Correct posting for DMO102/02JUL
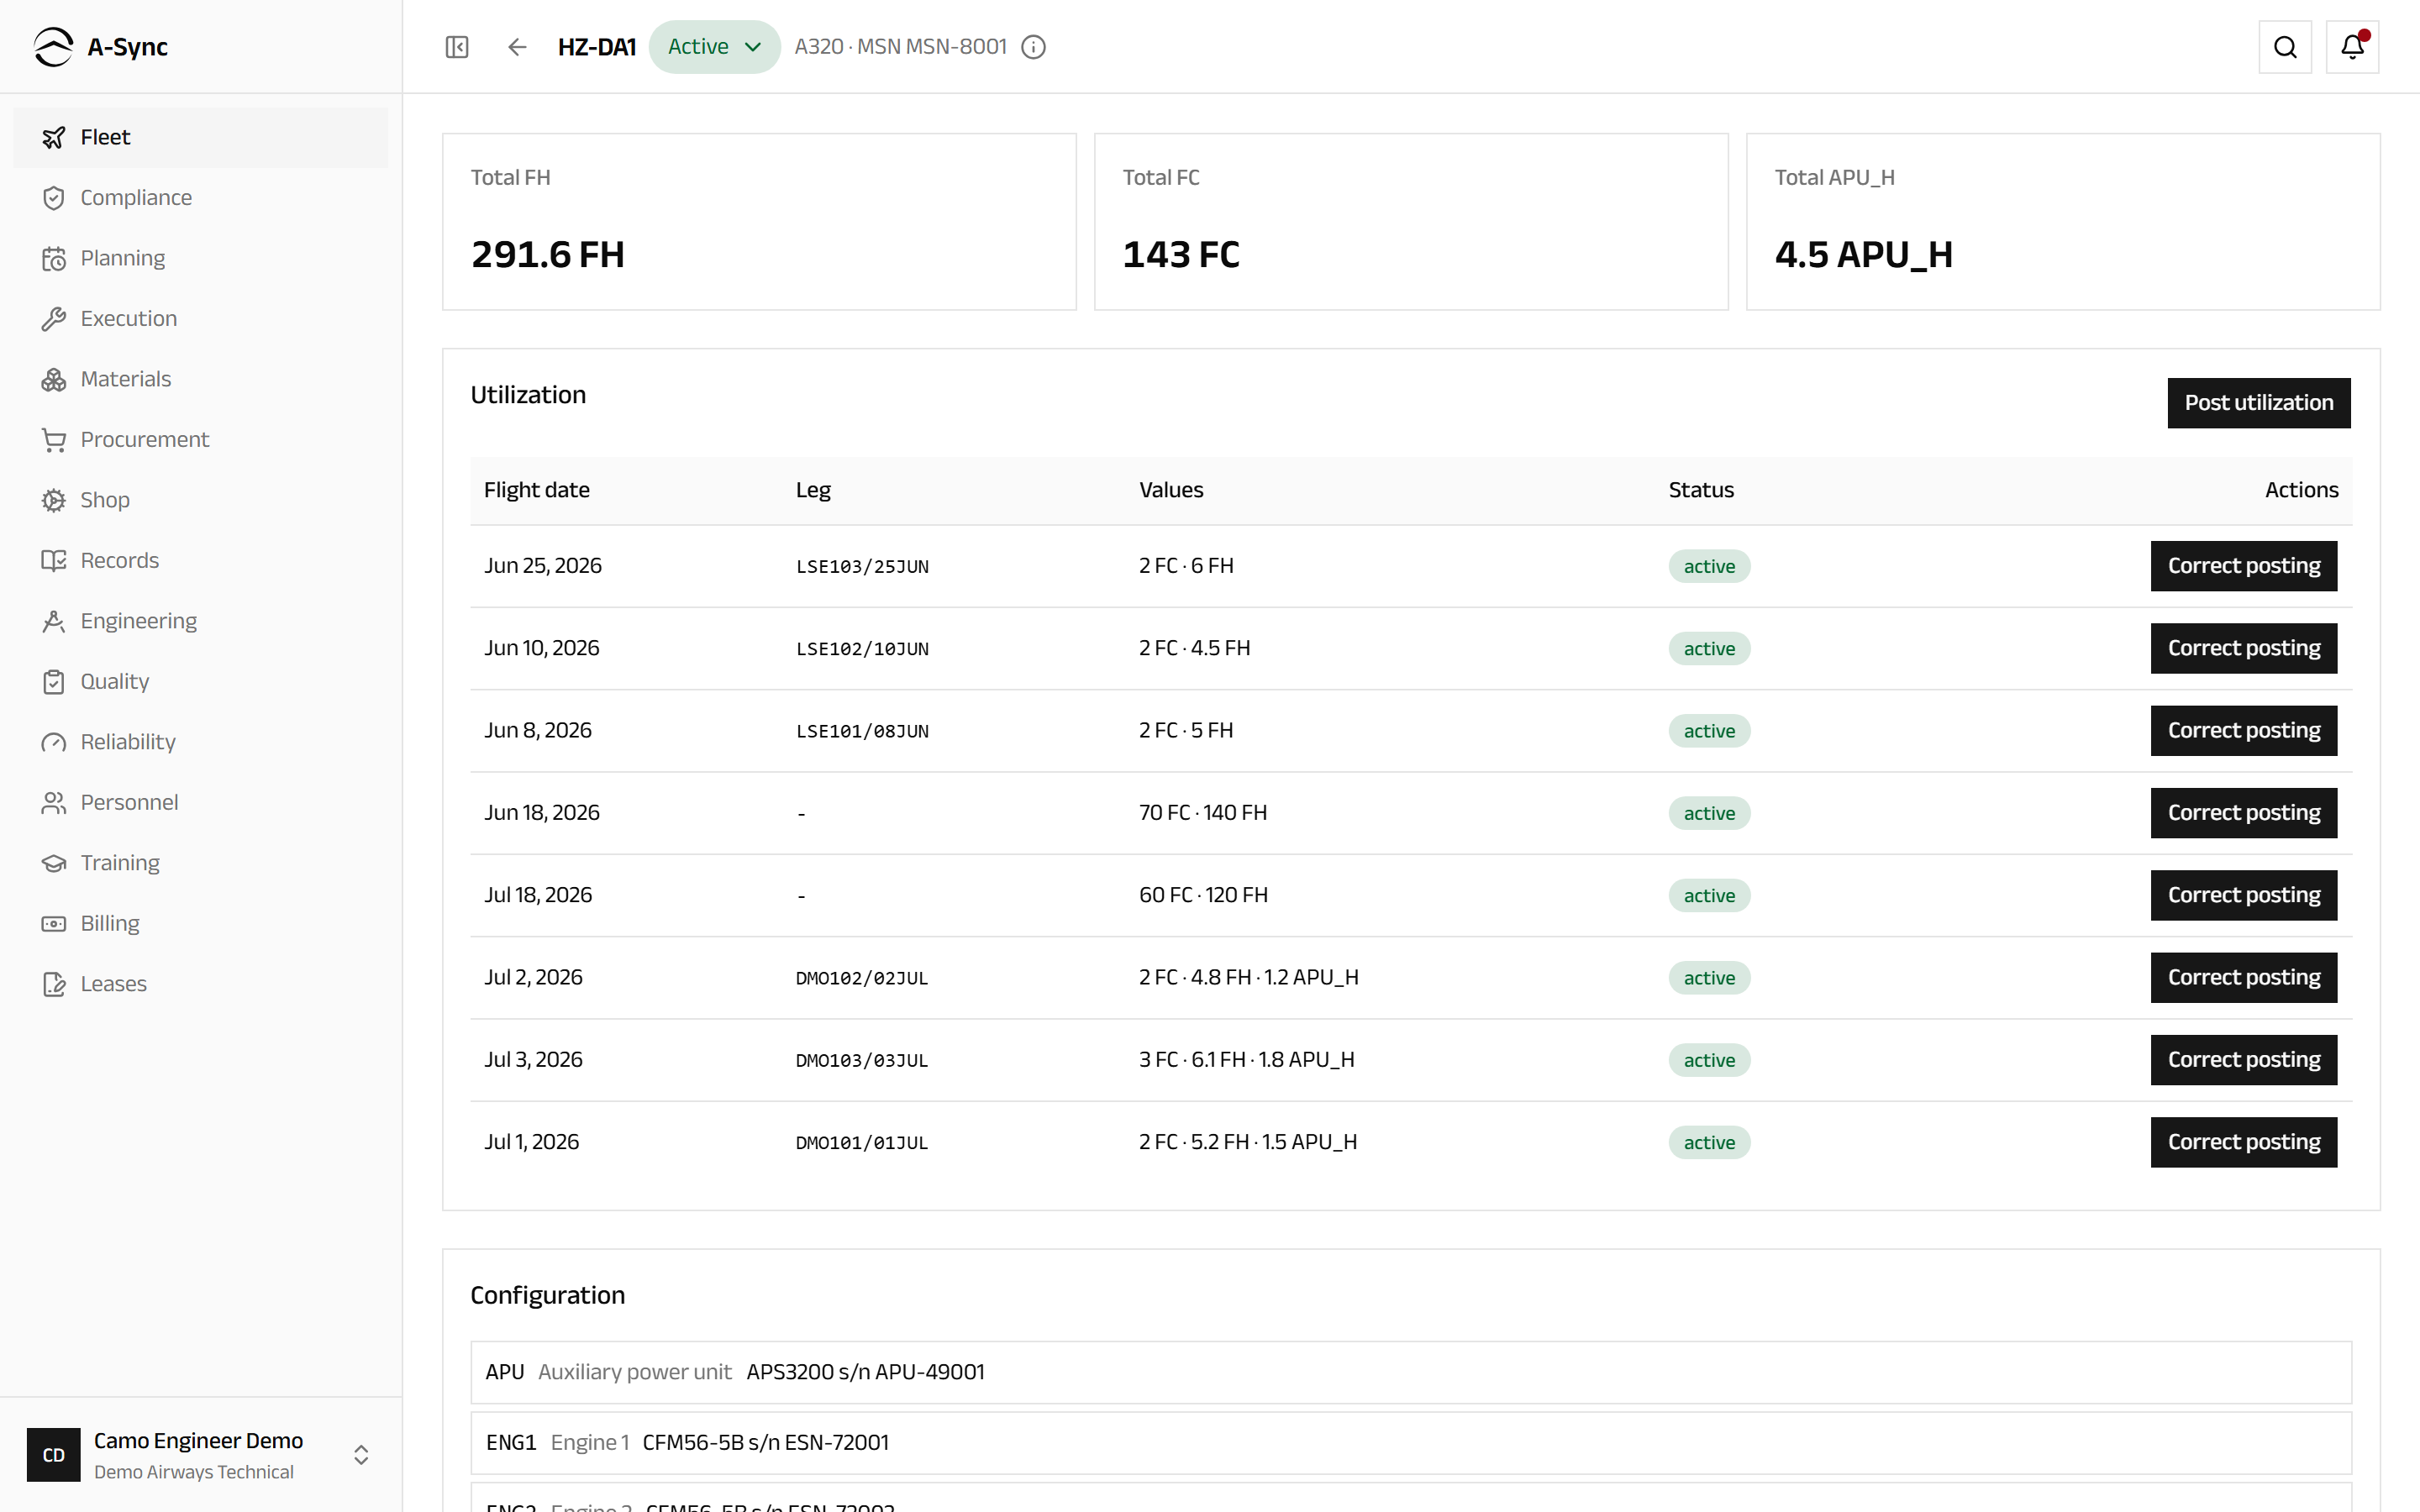2420x1512 pixels. tap(2243, 978)
